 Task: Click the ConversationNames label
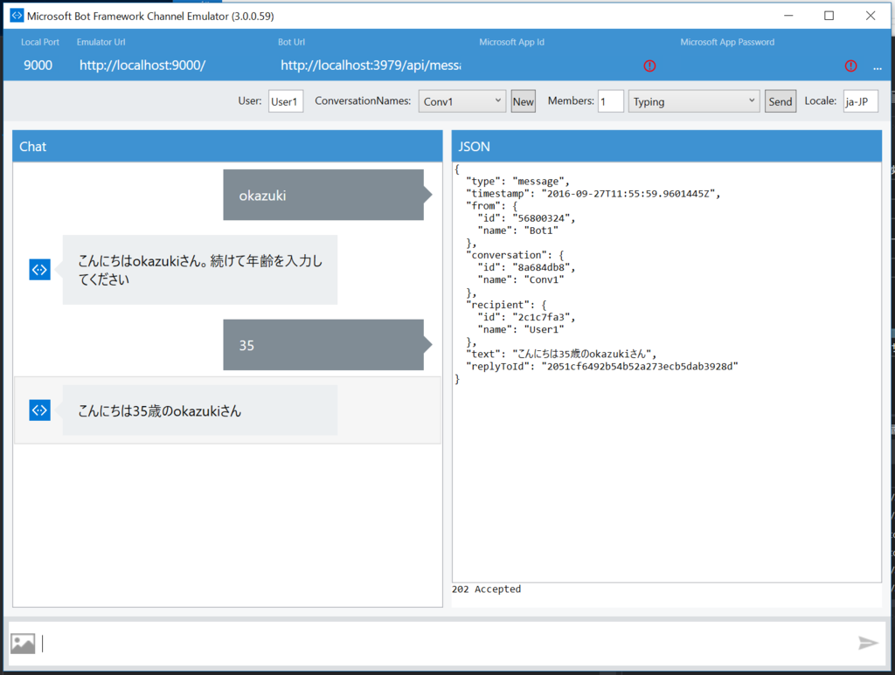tap(363, 101)
